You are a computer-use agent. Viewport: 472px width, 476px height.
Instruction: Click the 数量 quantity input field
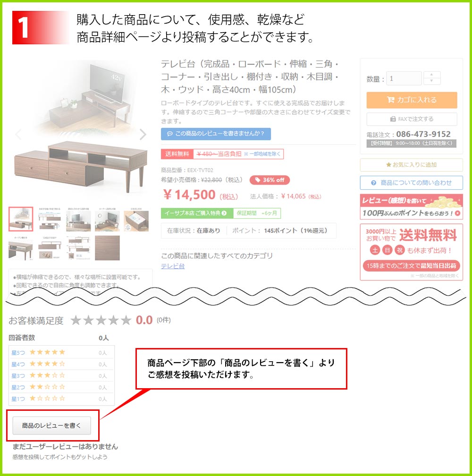[x=404, y=78]
